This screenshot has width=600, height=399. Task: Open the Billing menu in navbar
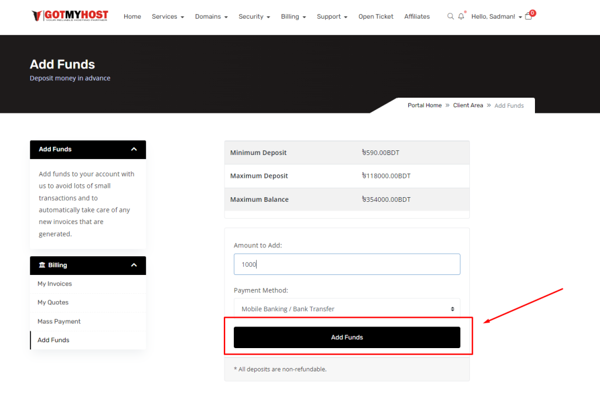[x=293, y=16]
